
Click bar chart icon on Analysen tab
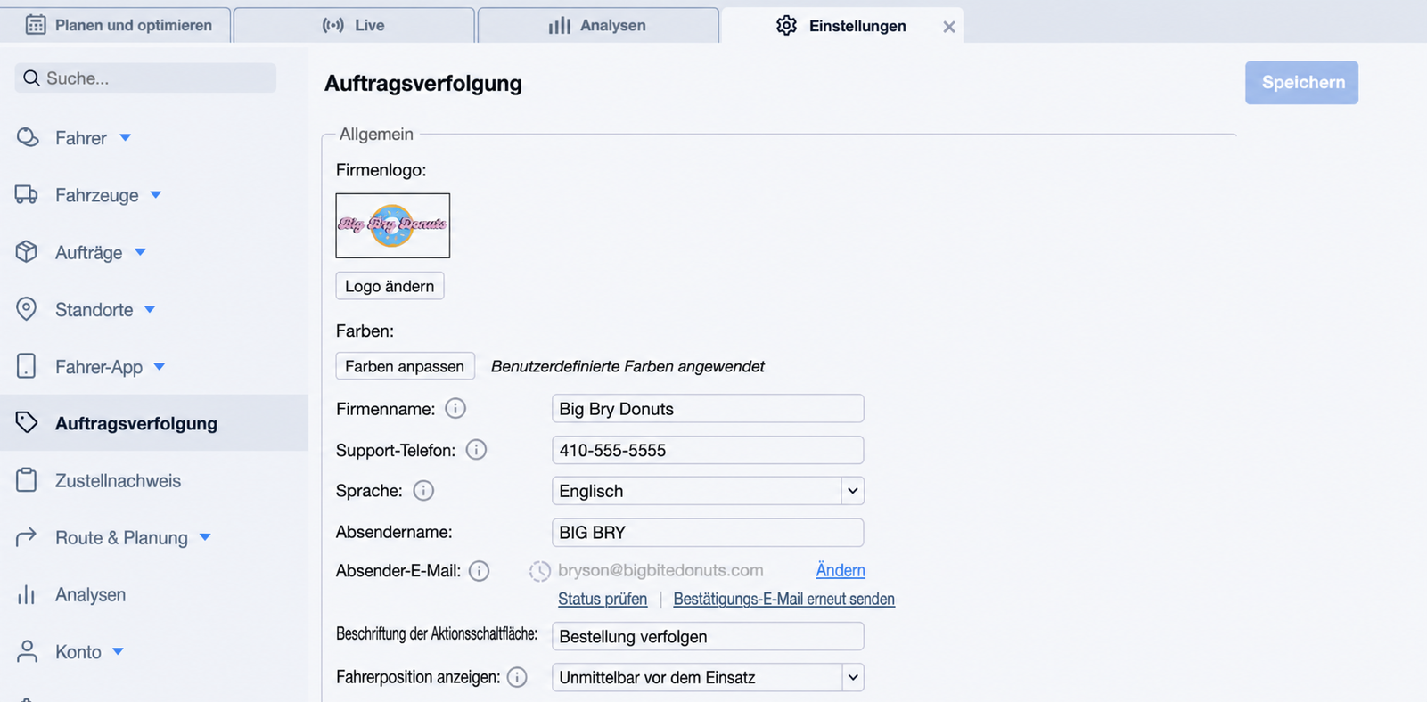click(x=559, y=26)
